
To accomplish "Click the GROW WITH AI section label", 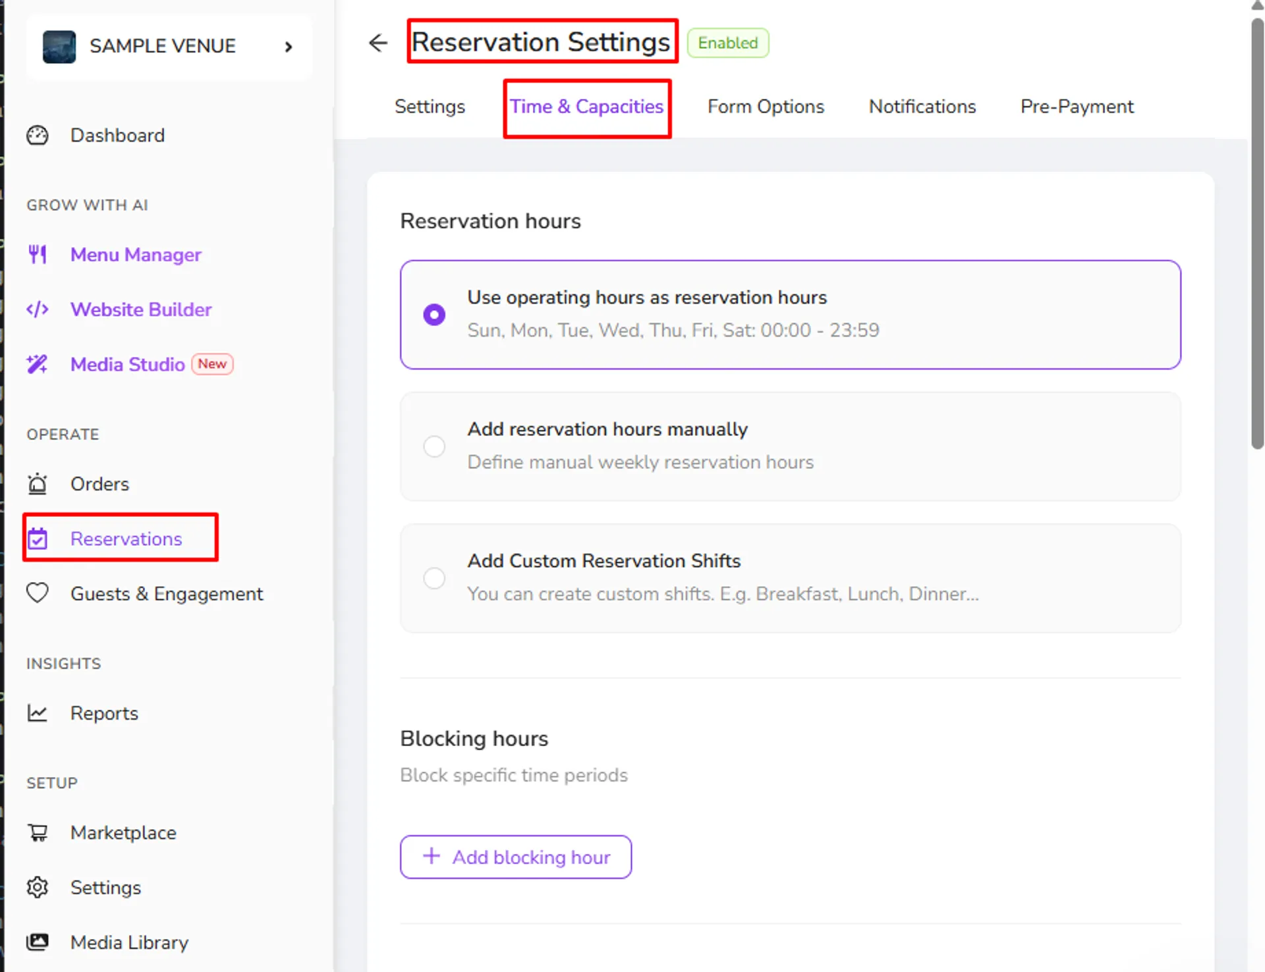I will tap(87, 205).
